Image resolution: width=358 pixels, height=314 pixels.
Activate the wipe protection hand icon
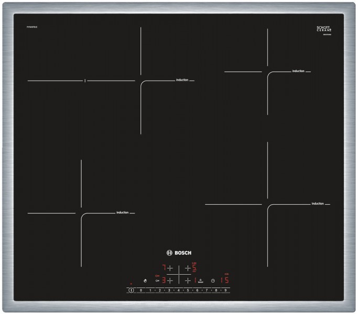point(145,281)
